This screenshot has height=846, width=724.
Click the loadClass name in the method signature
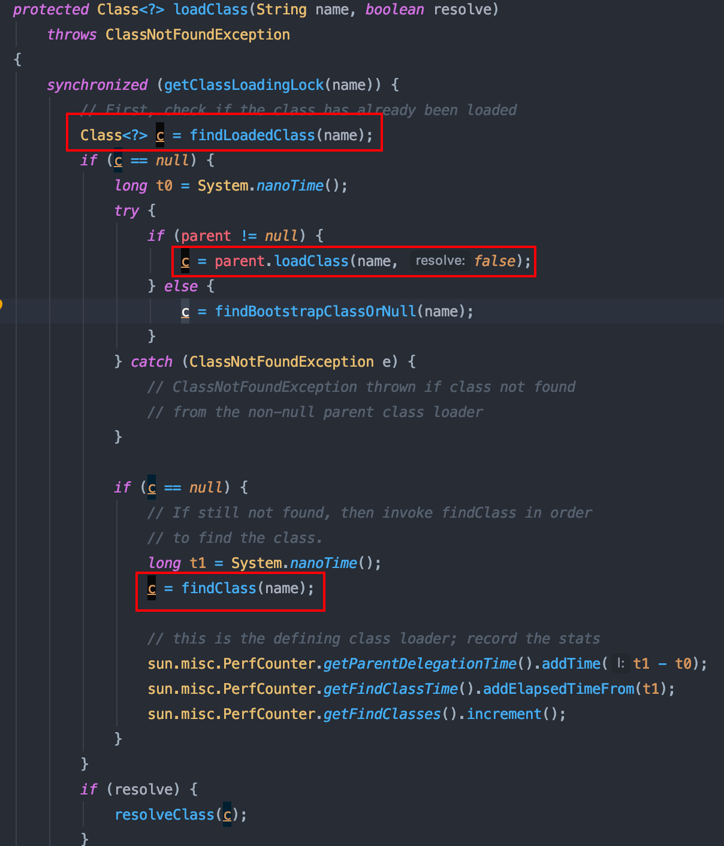tap(210, 10)
